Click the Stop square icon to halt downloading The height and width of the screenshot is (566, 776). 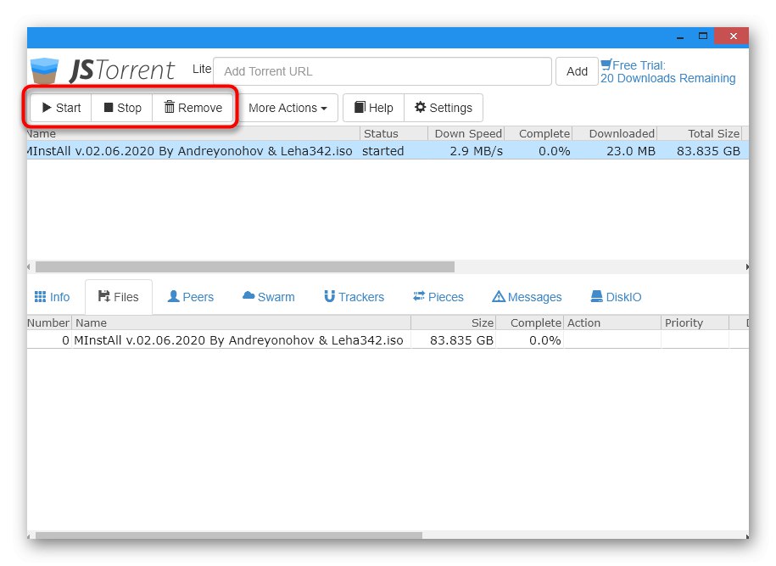pos(109,108)
